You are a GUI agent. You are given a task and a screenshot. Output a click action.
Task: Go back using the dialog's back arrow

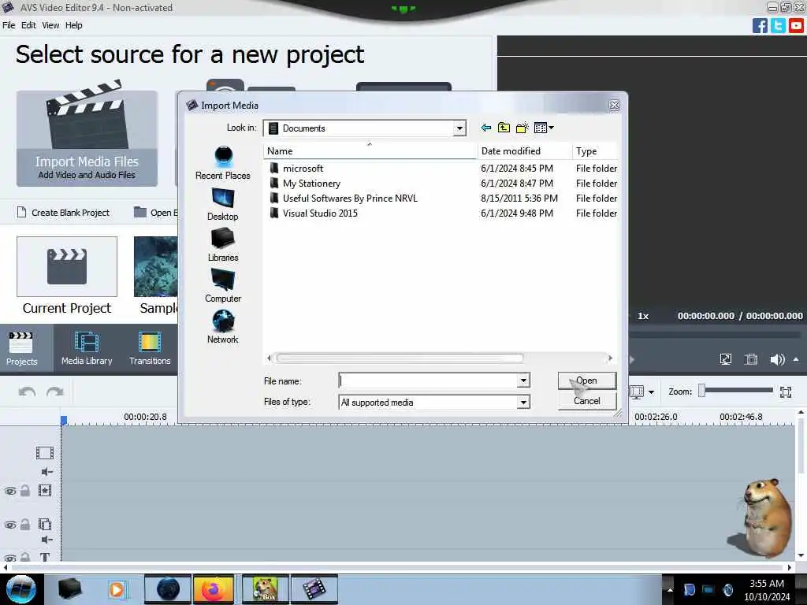[x=485, y=128]
